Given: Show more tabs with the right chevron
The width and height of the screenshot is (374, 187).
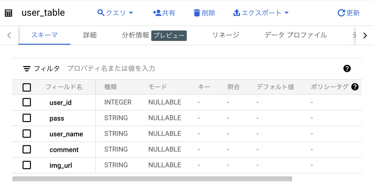Looking at the screenshot, I should (365, 35).
